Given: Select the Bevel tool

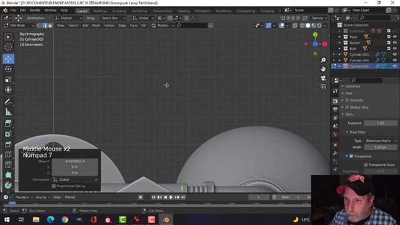Looking at the screenshot, I should [x=8, y=144].
